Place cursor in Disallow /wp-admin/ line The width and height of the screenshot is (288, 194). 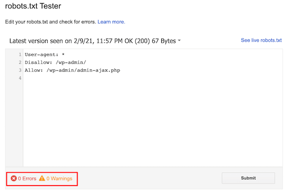(56, 63)
